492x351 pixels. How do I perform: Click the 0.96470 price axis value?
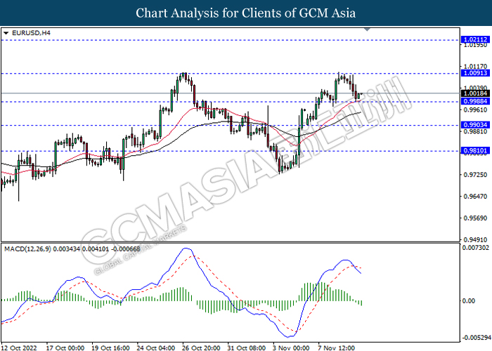click(475, 197)
